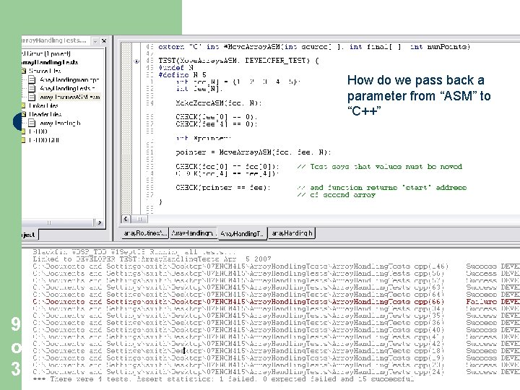Click the project tree horizontal scrollbar thumb
Screen dimensions: 520x390
click(x=49, y=223)
